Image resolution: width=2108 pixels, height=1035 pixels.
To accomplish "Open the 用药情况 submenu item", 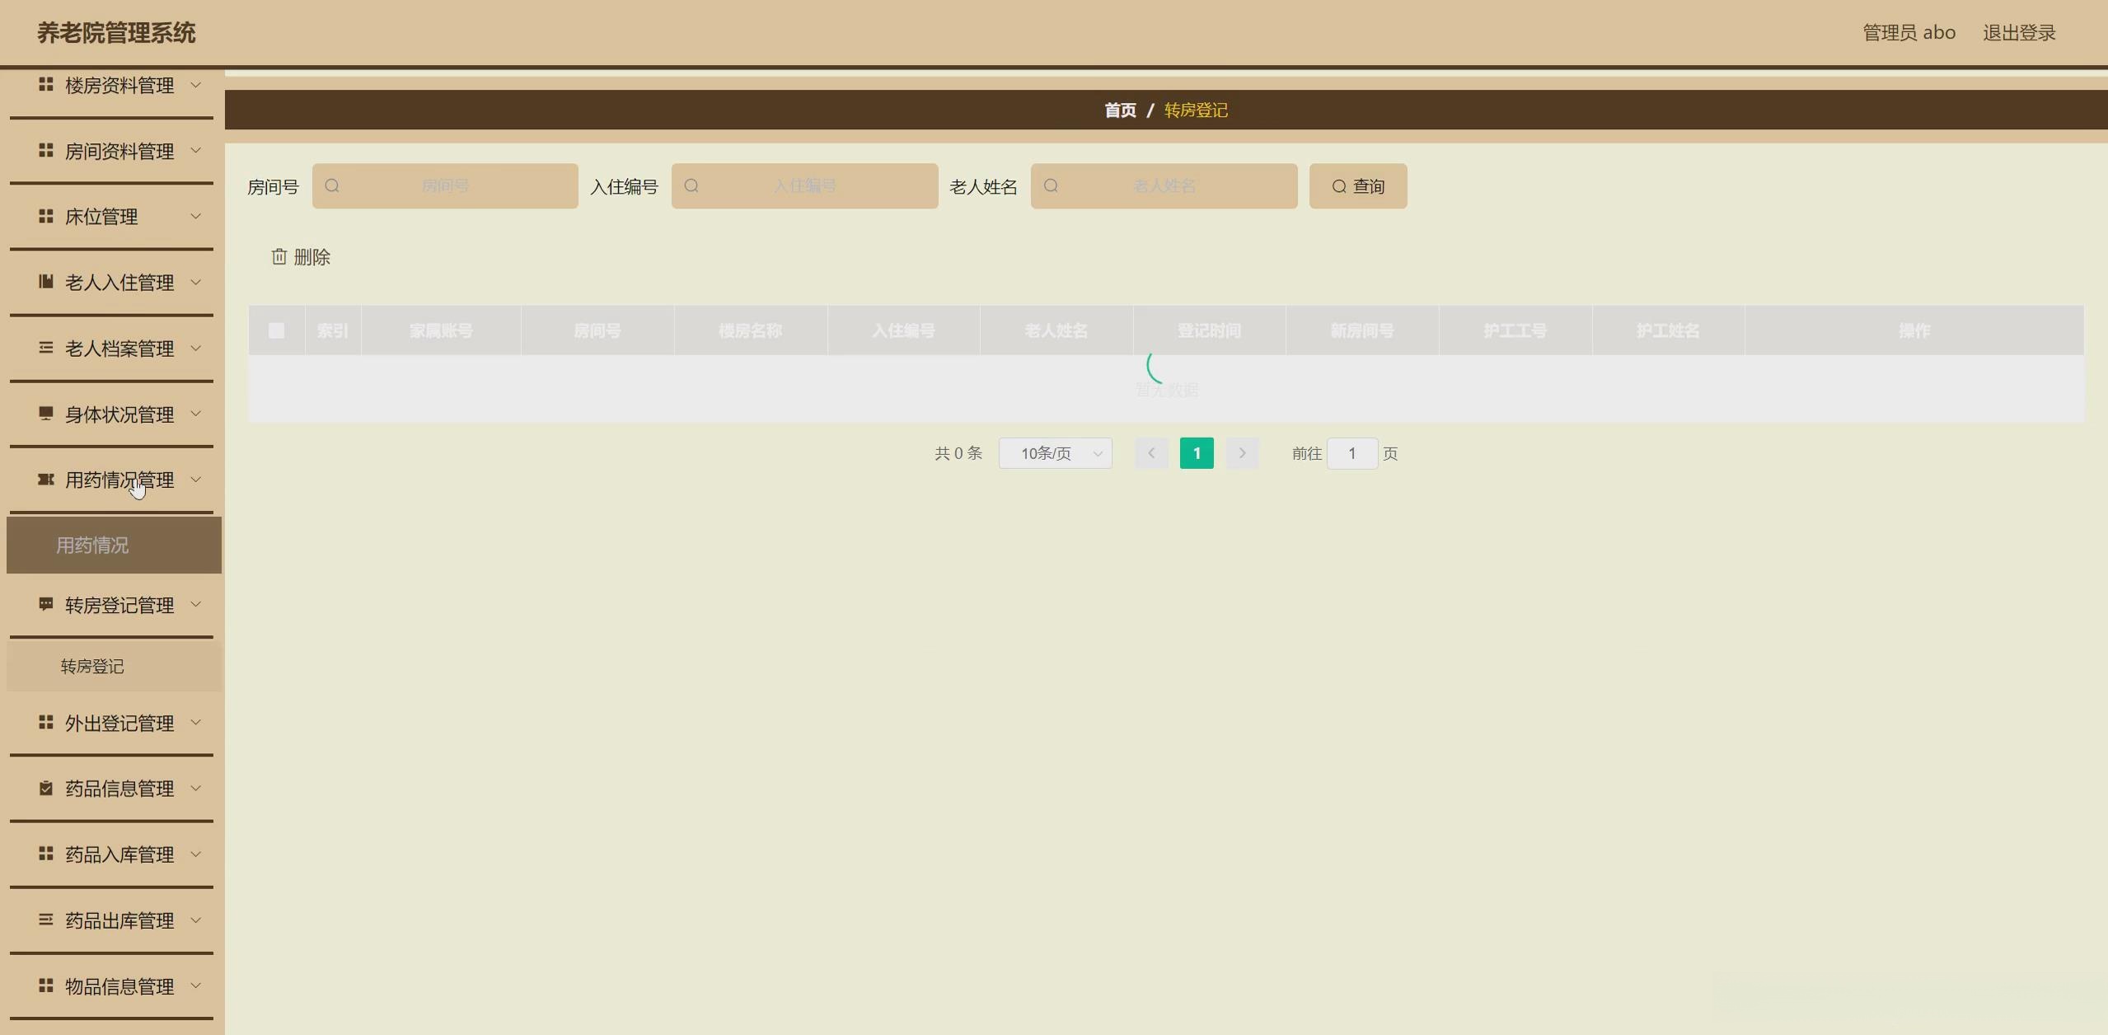I will click(92, 546).
